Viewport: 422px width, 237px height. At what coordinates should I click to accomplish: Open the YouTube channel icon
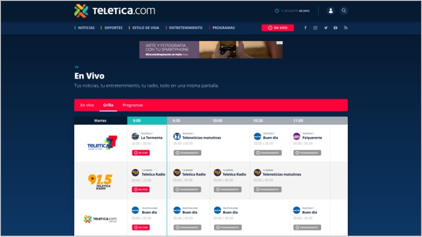coord(336,28)
